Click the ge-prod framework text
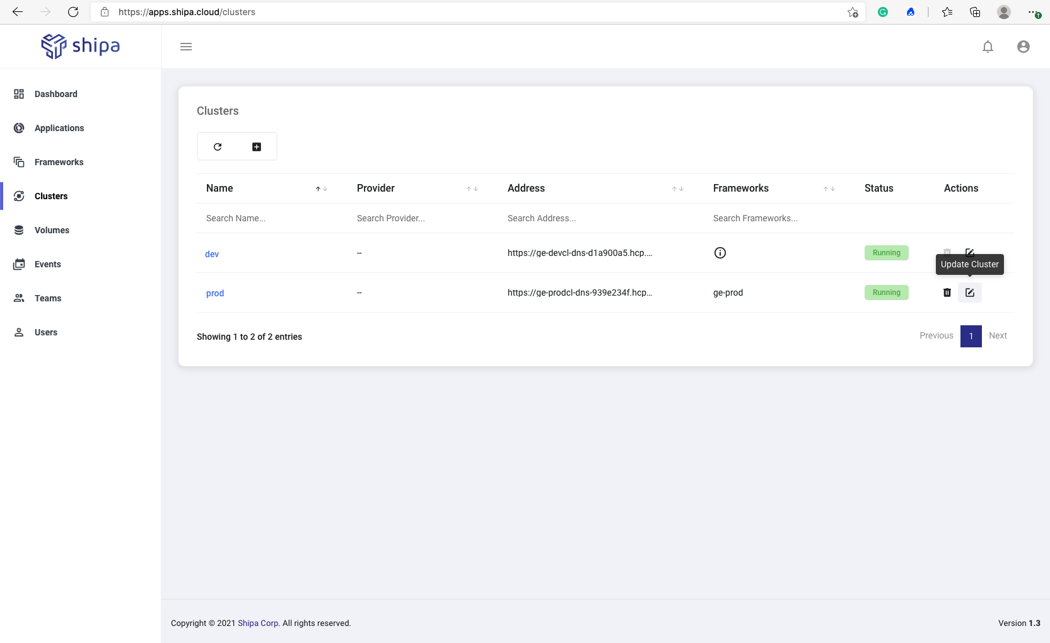The width and height of the screenshot is (1050, 643). click(728, 293)
